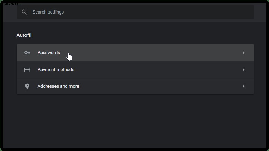The height and width of the screenshot is (151, 269).
Task: Expand the Addresses and more row arrow
Action: tap(244, 86)
